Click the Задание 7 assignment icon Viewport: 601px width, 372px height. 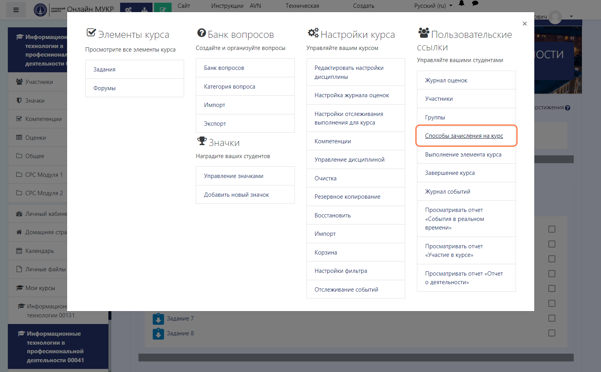pos(158,319)
